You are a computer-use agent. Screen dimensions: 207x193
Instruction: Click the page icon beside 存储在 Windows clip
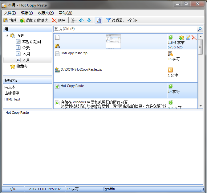click(57, 103)
